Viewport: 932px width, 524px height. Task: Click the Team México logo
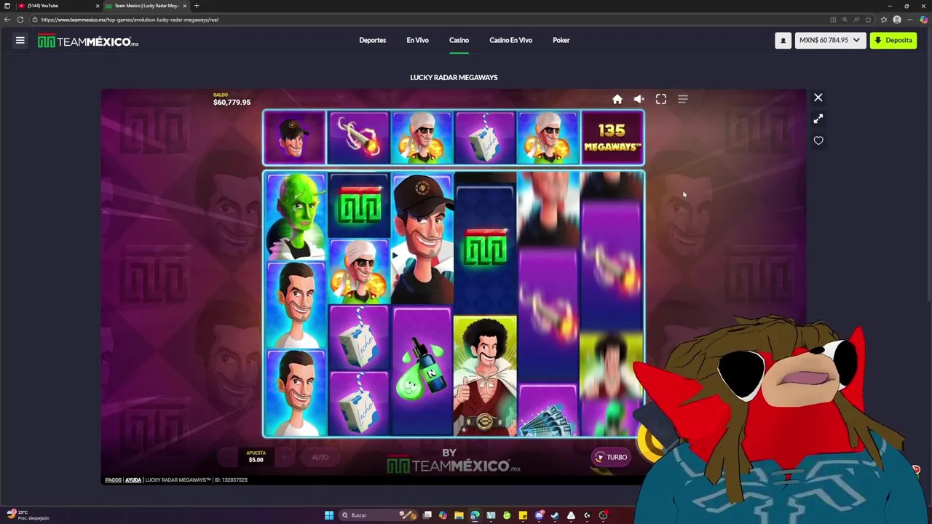pos(88,41)
